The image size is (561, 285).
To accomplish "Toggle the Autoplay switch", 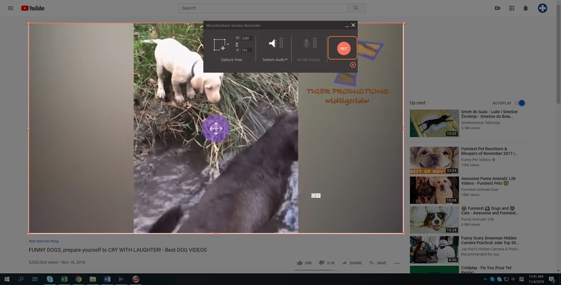I will click(x=519, y=103).
